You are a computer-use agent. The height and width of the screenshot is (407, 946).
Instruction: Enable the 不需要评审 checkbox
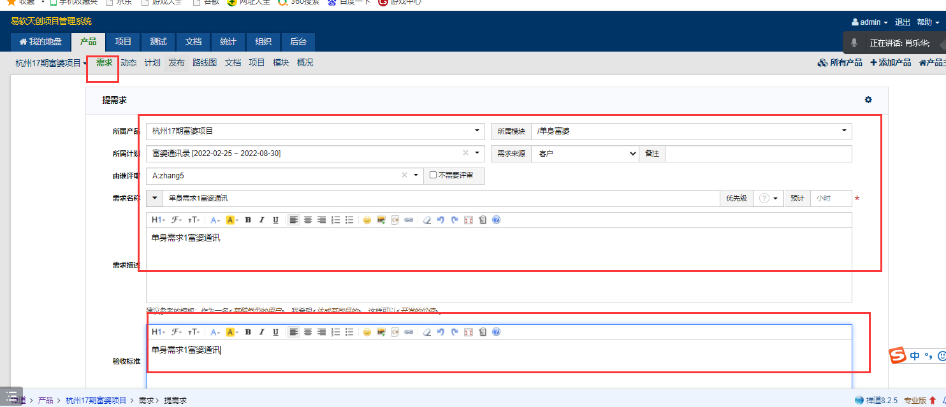(433, 175)
